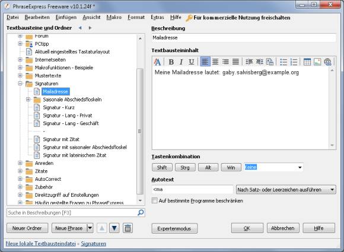The image size is (344, 252).
Task: Delete item with the trash icon
Action: coord(128,228)
